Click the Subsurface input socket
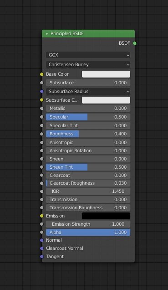This screenshot has height=290, width=168. click(x=42, y=83)
